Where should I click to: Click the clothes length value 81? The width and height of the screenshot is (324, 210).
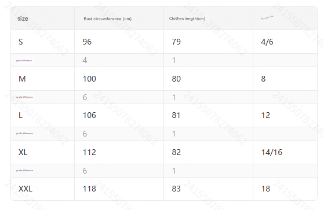176,115
